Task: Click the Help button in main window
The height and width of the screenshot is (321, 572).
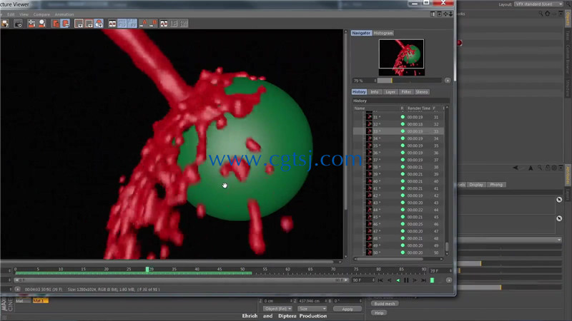Action: [x=379, y=313]
